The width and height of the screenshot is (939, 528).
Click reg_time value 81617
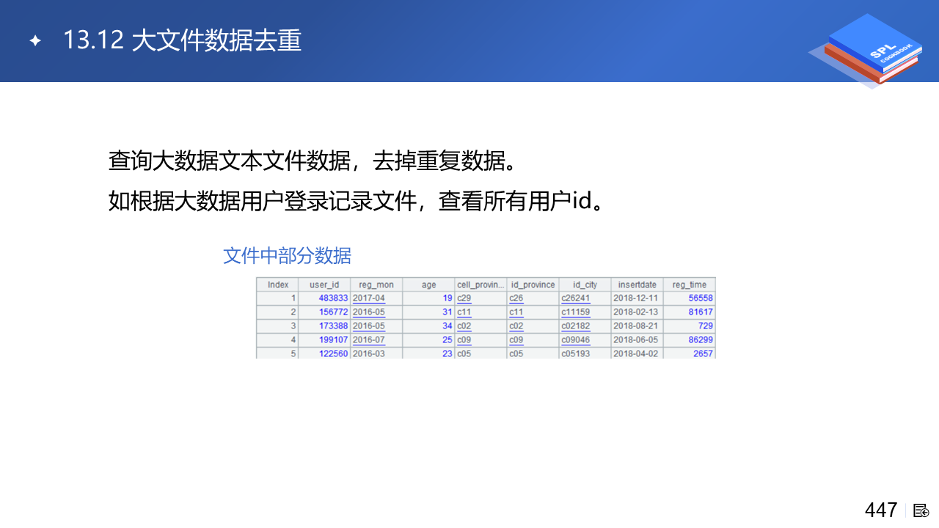(701, 312)
